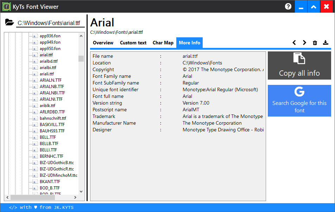Select ARIALN.TTF in the file tree

[x=50, y=80]
